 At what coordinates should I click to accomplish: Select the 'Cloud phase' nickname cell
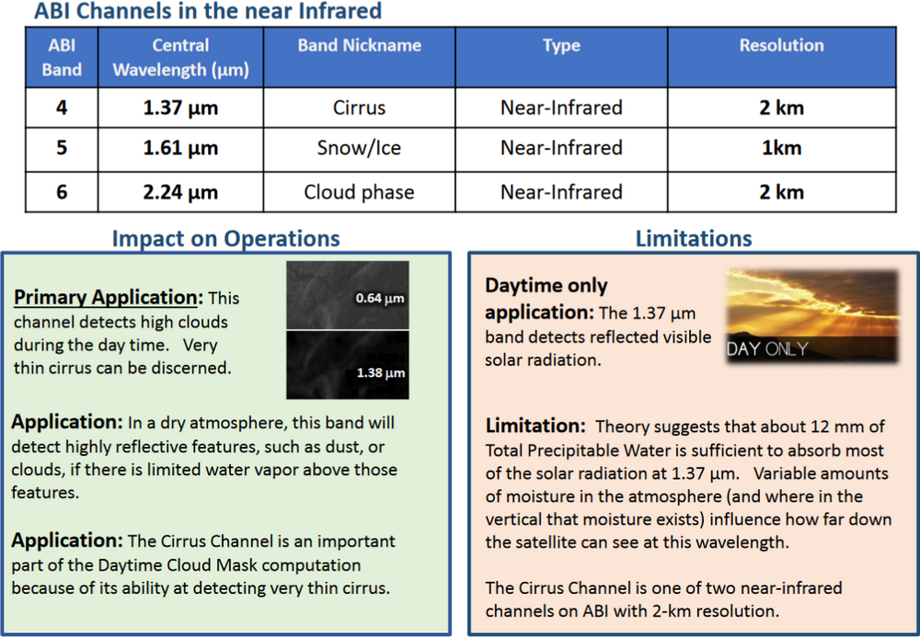(x=359, y=192)
